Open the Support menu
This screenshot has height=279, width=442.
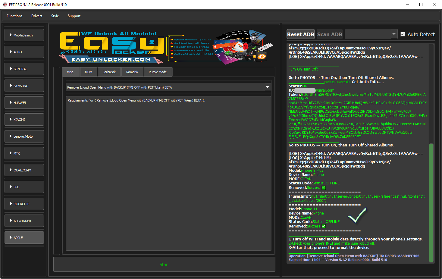[74, 16]
